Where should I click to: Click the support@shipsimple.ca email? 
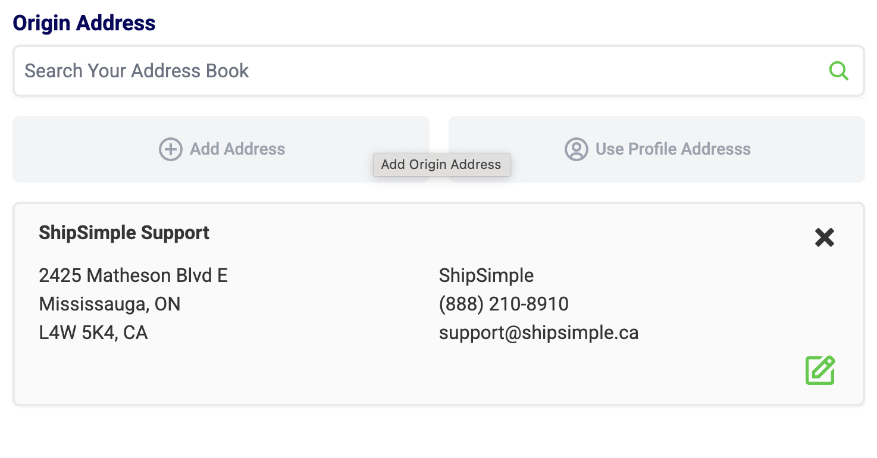[538, 332]
